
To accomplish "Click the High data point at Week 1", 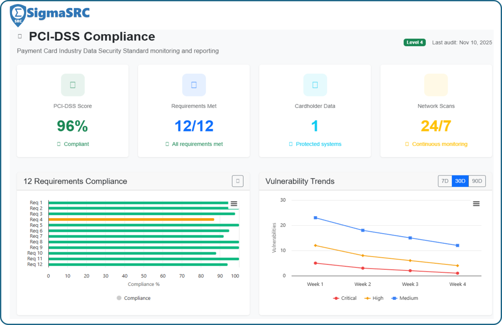I will (x=315, y=246).
